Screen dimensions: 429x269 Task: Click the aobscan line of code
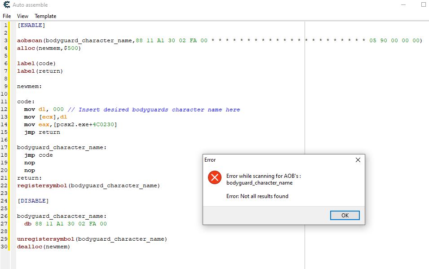[135, 41]
